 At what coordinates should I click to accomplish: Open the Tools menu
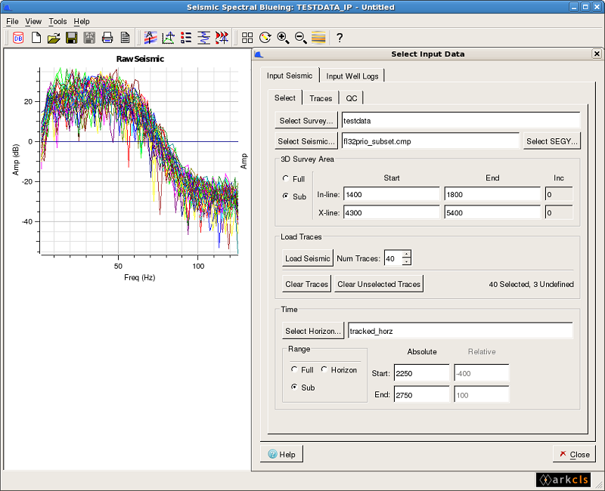[x=57, y=21]
